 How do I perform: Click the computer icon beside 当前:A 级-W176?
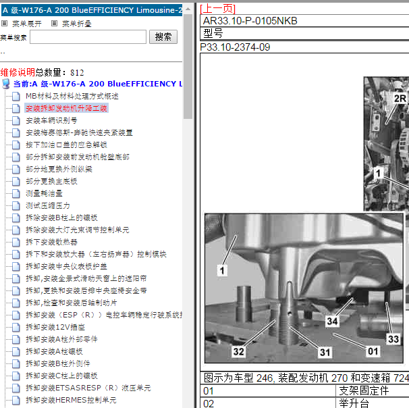pyautogui.click(x=6, y=84)
